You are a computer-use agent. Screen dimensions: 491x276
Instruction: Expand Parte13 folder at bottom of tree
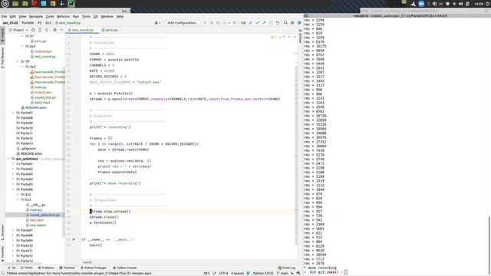[13, 261]
